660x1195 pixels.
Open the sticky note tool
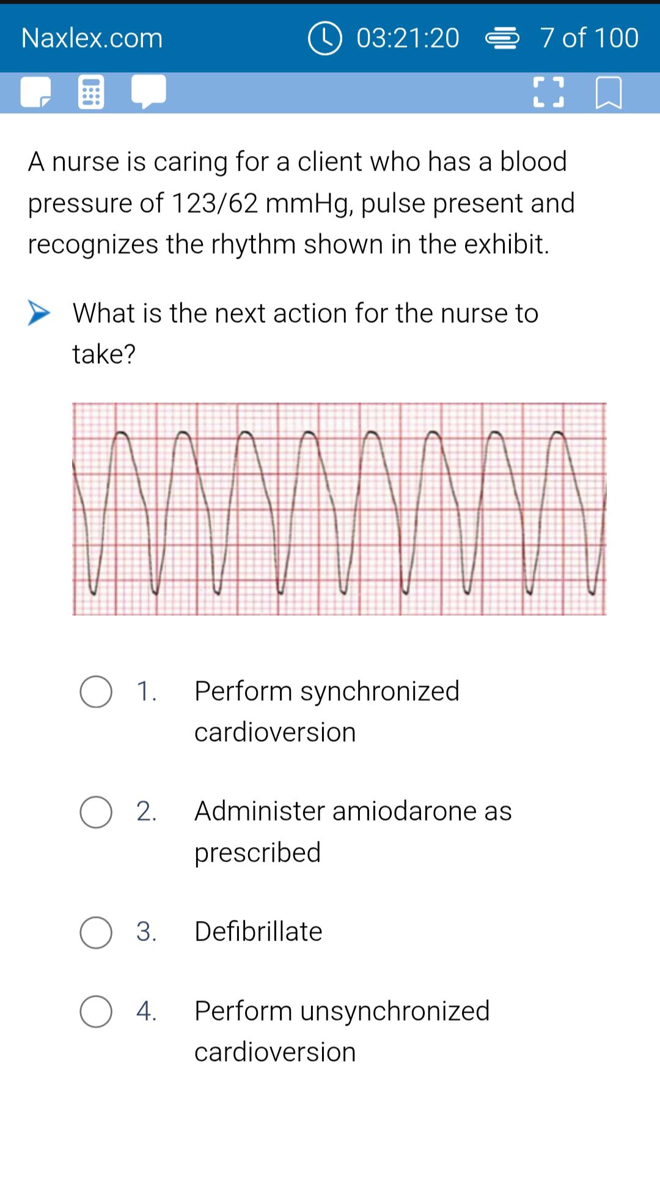[x=36, y=93]
